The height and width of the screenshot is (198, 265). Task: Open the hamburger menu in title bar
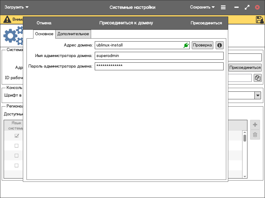click(x=223, y=7)
